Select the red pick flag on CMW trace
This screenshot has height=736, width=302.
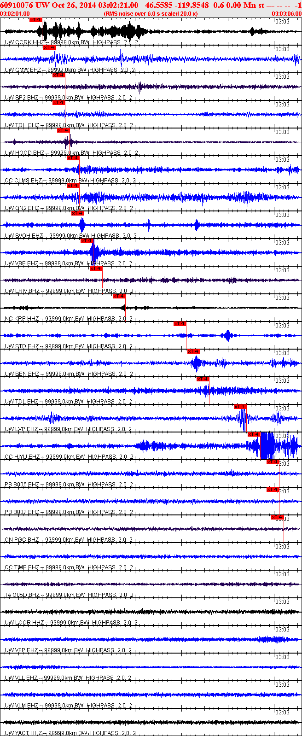click(49, 47)
